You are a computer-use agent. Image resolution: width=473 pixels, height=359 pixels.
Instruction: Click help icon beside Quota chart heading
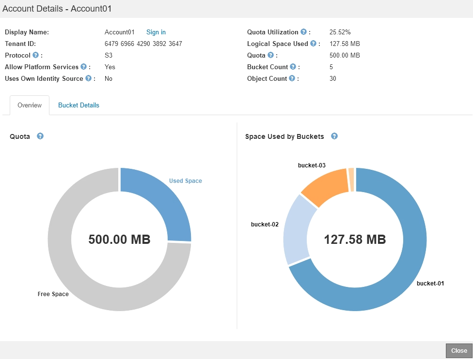pos(40,136)
